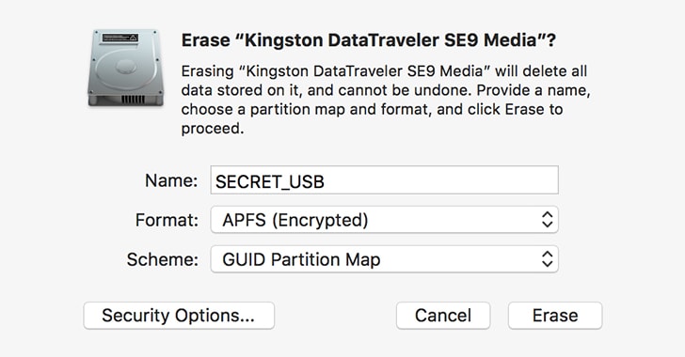Image resolution: width=685 pixels, height=357 pixels.
Task: Click the description paragraph about deleting all data
Action: [x=386, y=100]
